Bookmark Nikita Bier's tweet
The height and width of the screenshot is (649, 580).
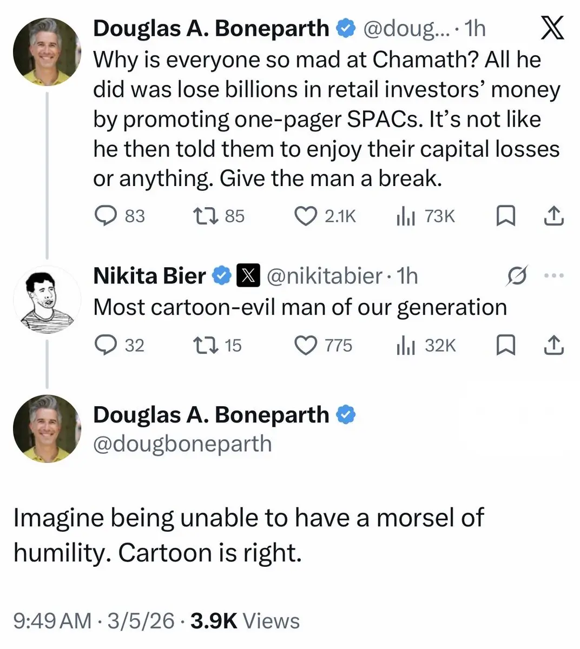[505, 345]
